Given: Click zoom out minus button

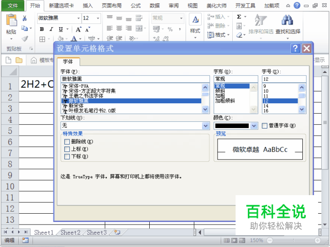Looking at the screenshot, I should click(x=269, y=240).
